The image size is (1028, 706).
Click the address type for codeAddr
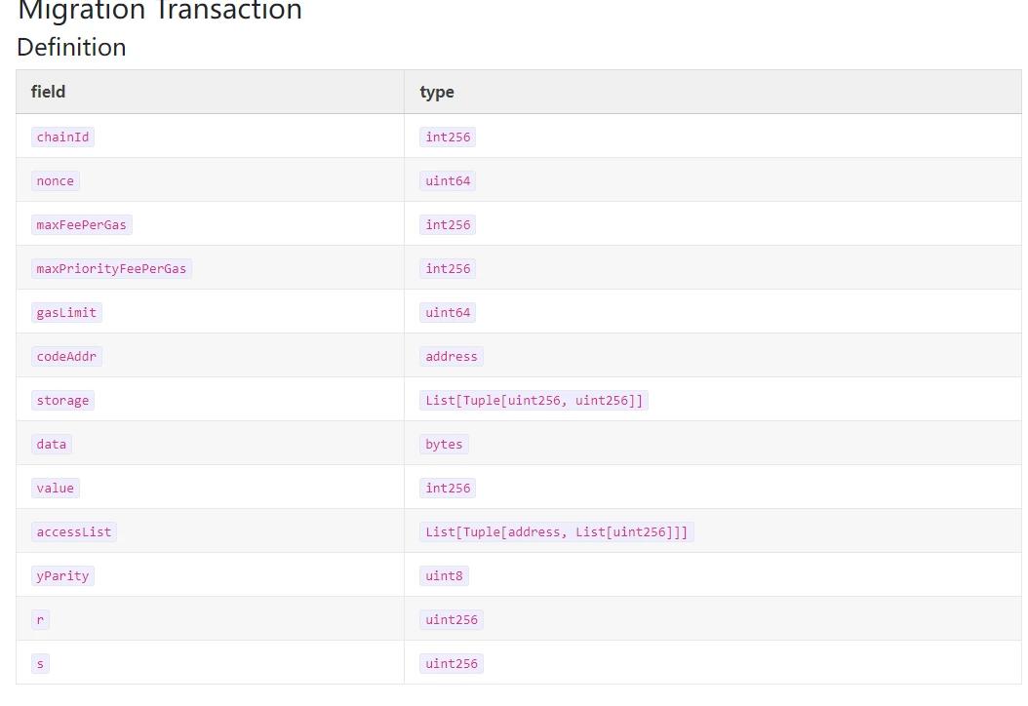click(x=452, y=357)
